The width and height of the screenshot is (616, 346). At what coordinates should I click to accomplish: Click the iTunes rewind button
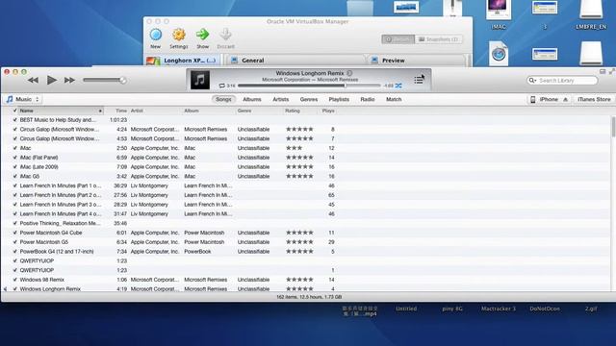[x=33, y=80]
